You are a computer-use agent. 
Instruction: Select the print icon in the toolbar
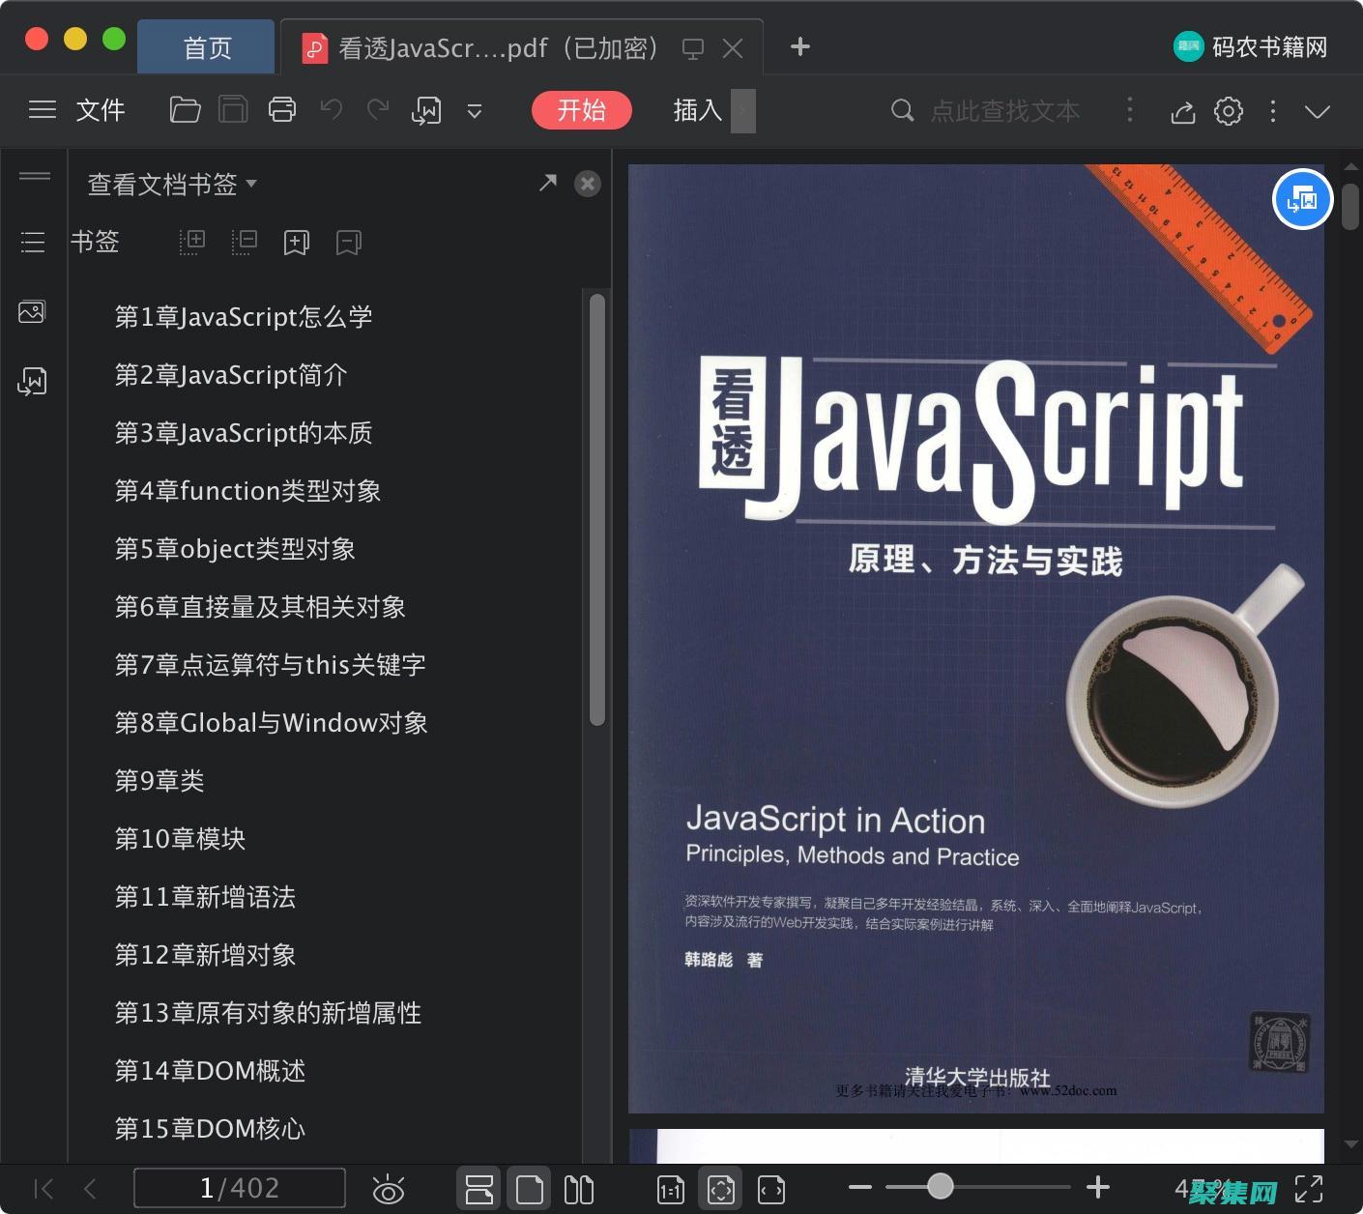[281, 109]
